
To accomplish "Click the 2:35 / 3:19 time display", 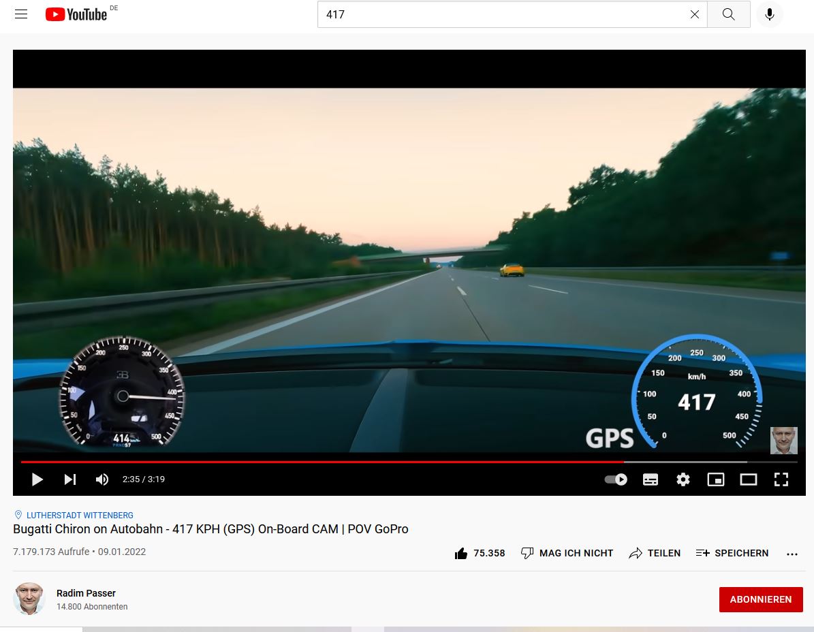I will pyautogui.click(x=143, y=479).
